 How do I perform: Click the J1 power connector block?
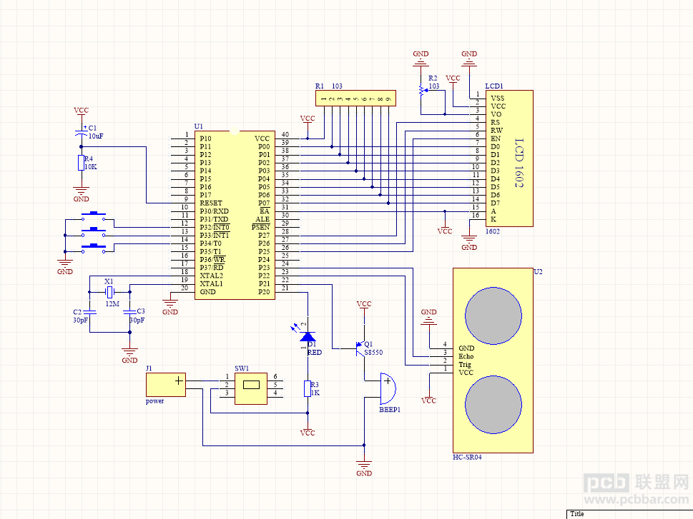tap(166, 384)
